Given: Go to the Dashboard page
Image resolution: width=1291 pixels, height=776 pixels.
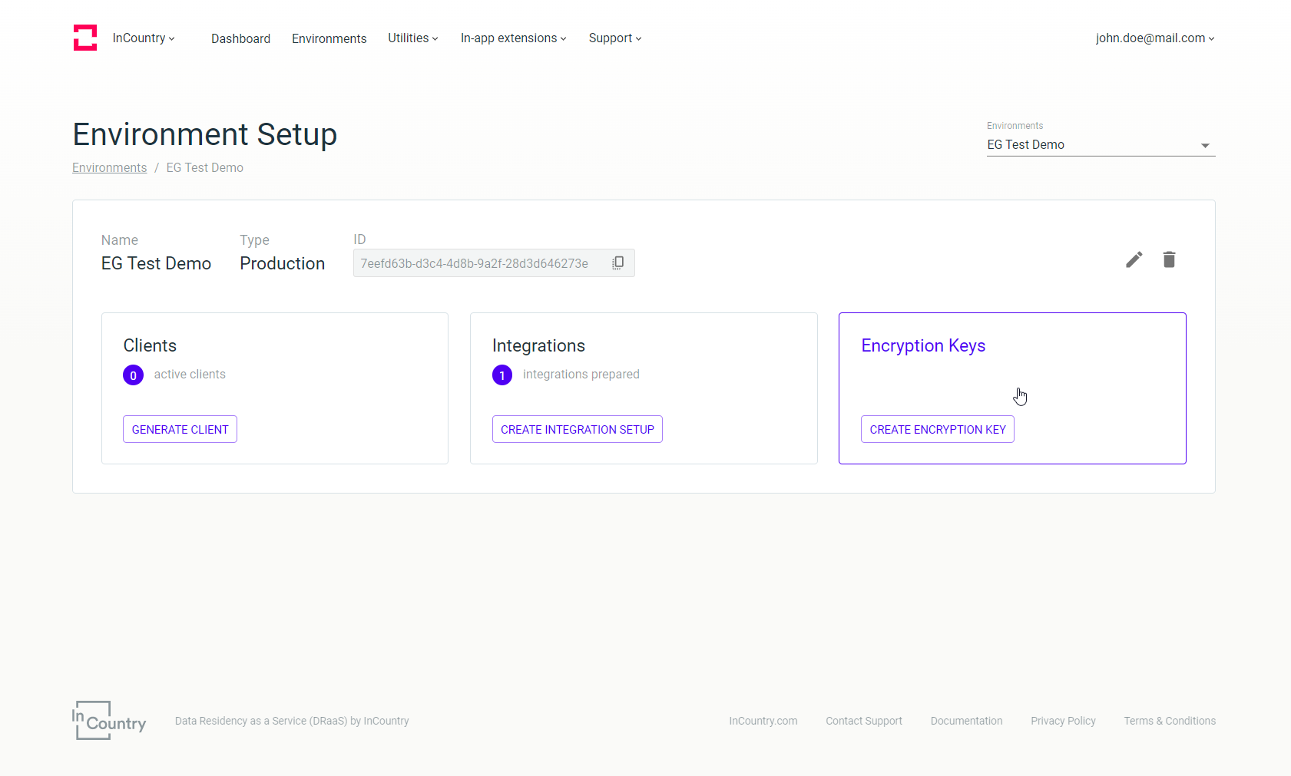Looking at the screenshot, I should [x=240, y=38].
